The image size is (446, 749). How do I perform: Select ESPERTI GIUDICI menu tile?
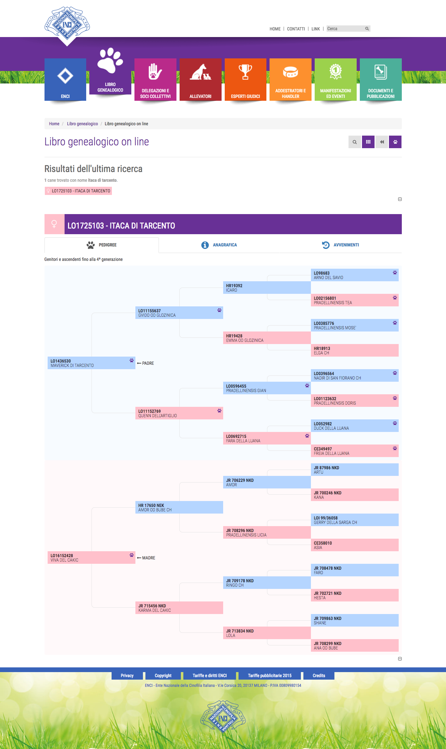tap(245, 79)
